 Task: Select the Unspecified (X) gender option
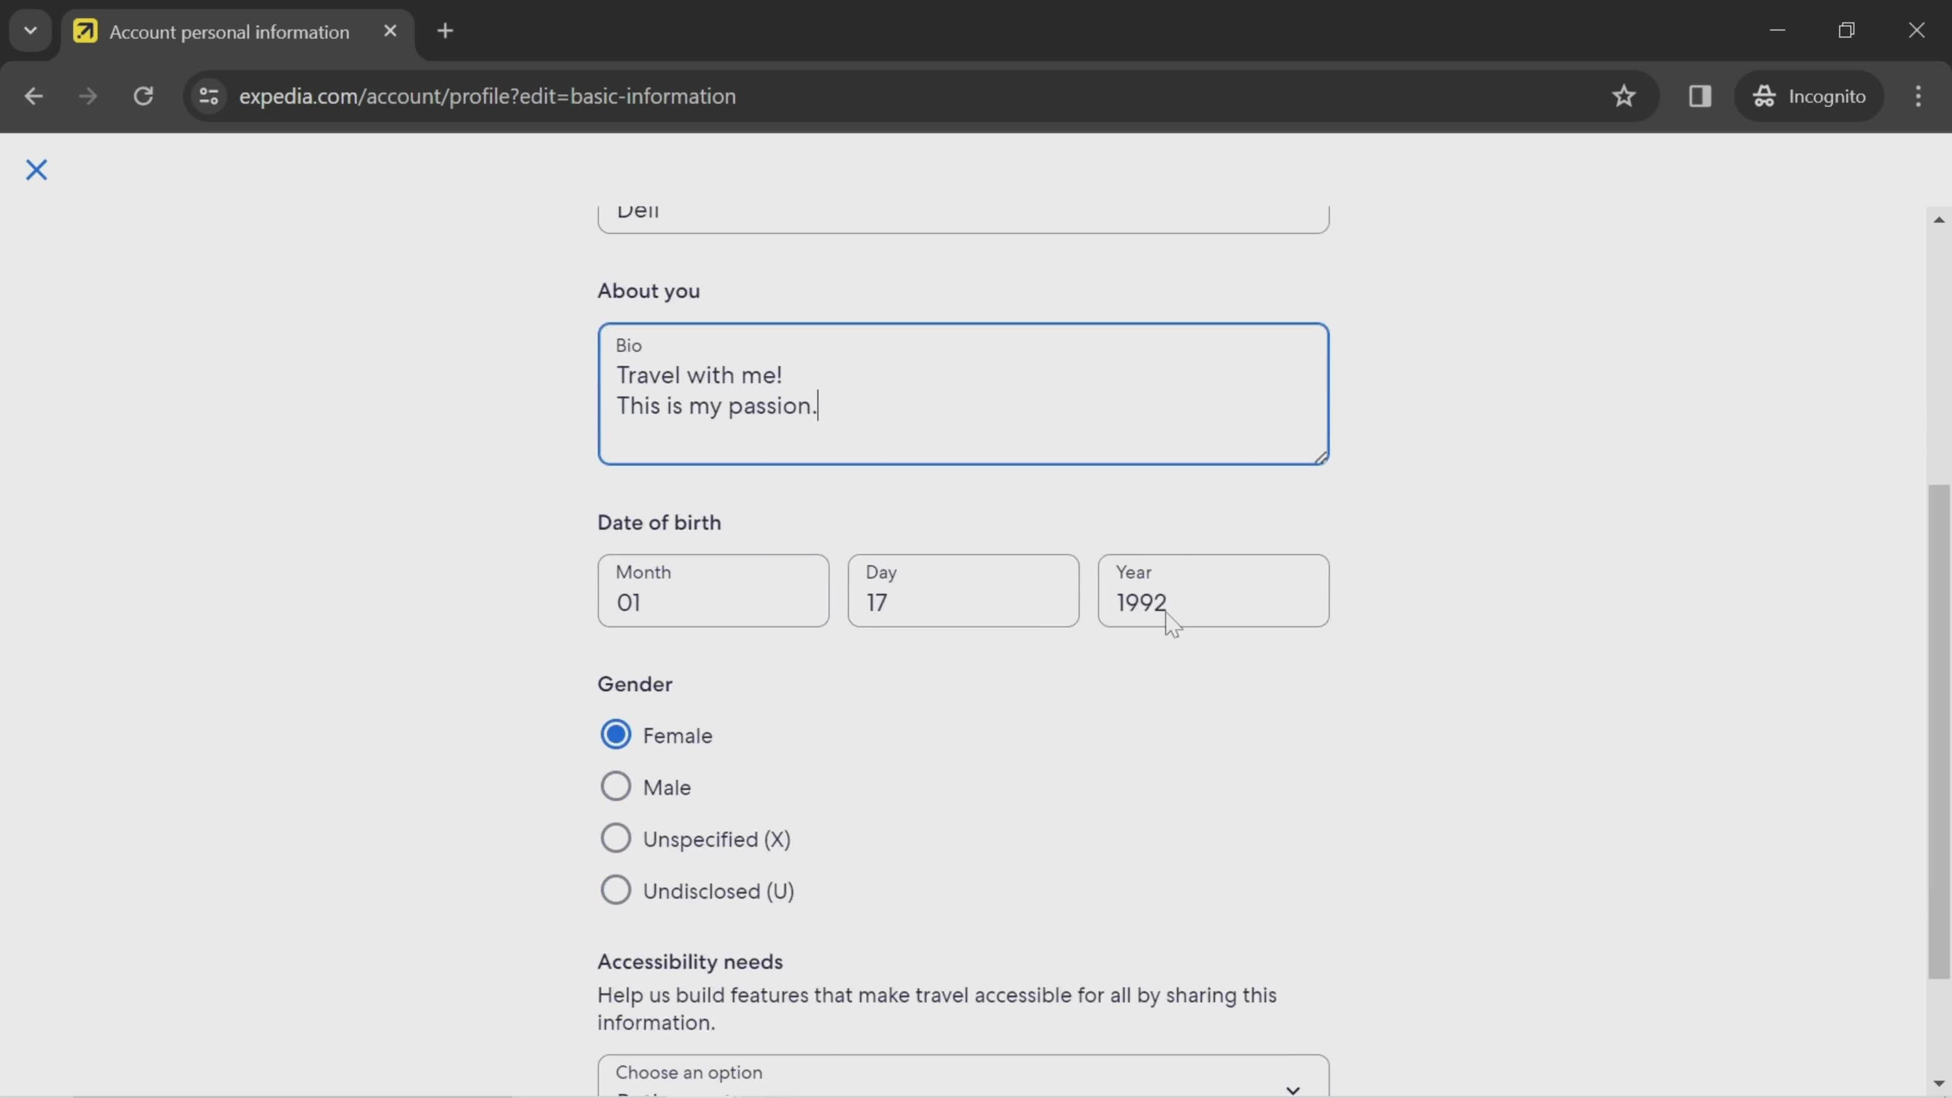616,838
